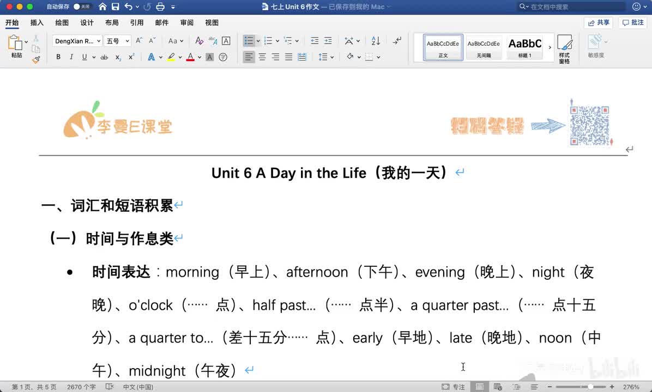Toggle the AutoSave switch

[81, 7]
